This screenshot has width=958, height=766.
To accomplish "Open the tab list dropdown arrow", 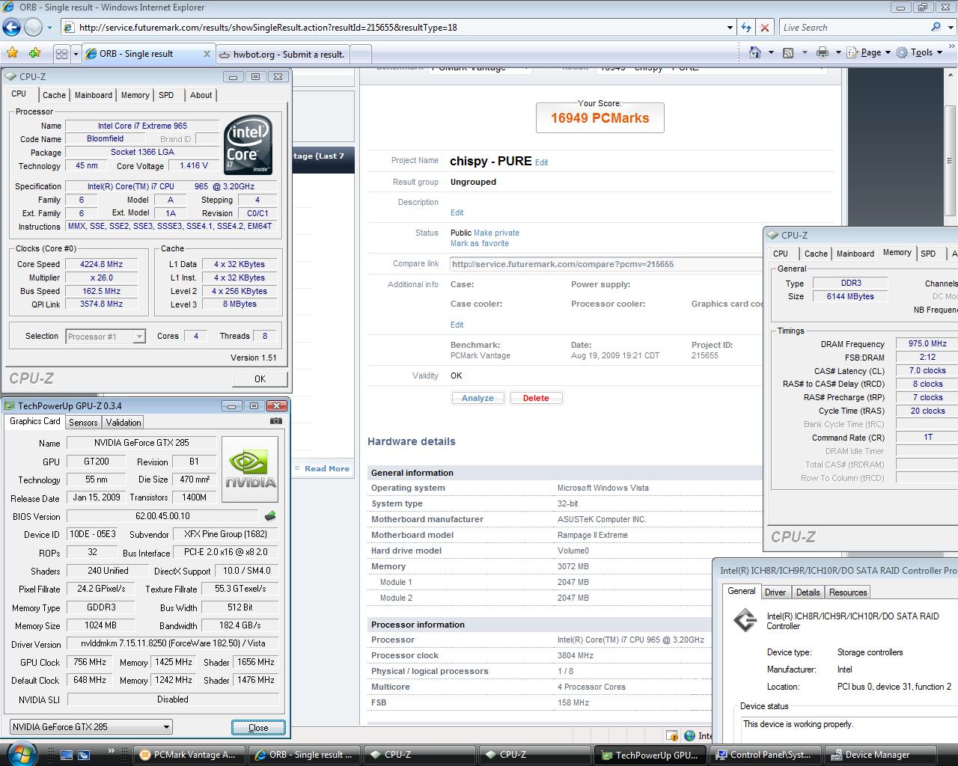I will tap(76, 54).
